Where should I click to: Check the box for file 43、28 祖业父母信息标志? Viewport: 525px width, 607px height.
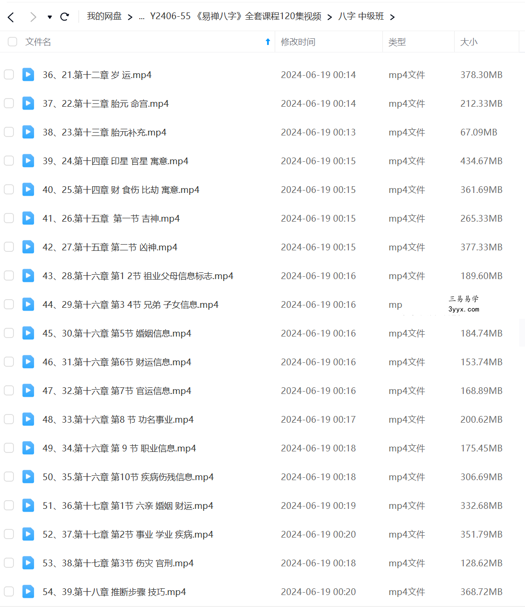click(x=9, y=276)
